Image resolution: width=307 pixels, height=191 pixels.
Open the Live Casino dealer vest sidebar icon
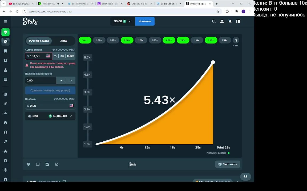pyautogui.click(x=6, y=132)
